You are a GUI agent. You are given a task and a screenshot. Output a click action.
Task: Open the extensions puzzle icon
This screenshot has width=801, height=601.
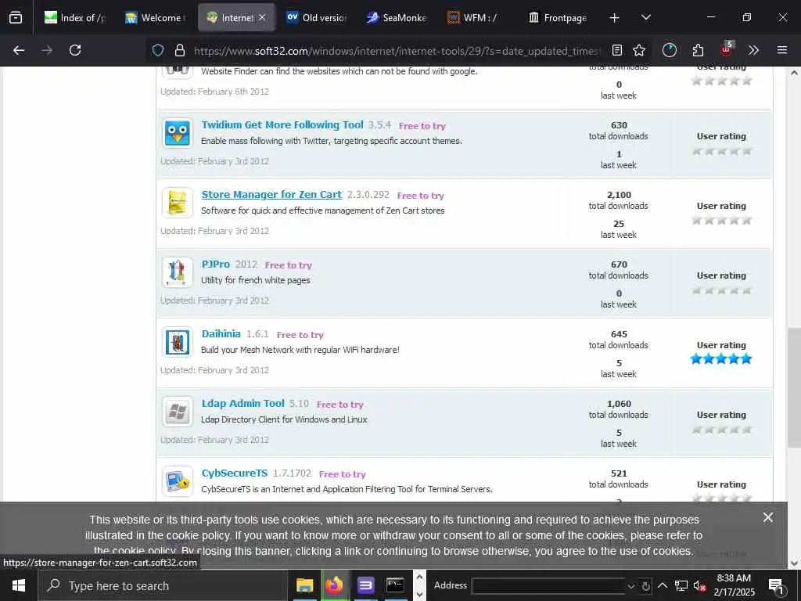[698, 50]
